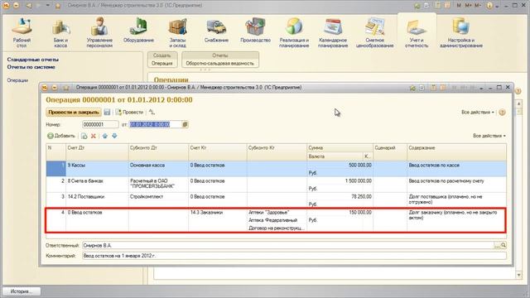Screen dimensions: 530x298
Task: Click the Номер input field
Action: 100,125
